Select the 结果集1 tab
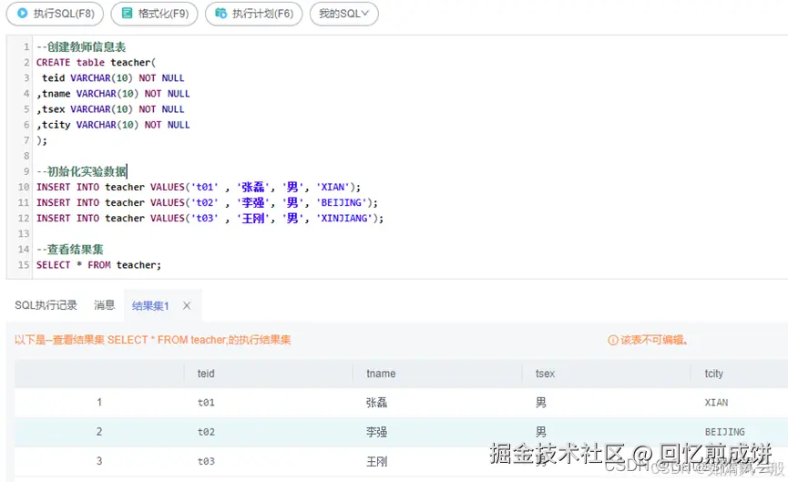Viewport: 788px width, 482px height. pos(150,305)
